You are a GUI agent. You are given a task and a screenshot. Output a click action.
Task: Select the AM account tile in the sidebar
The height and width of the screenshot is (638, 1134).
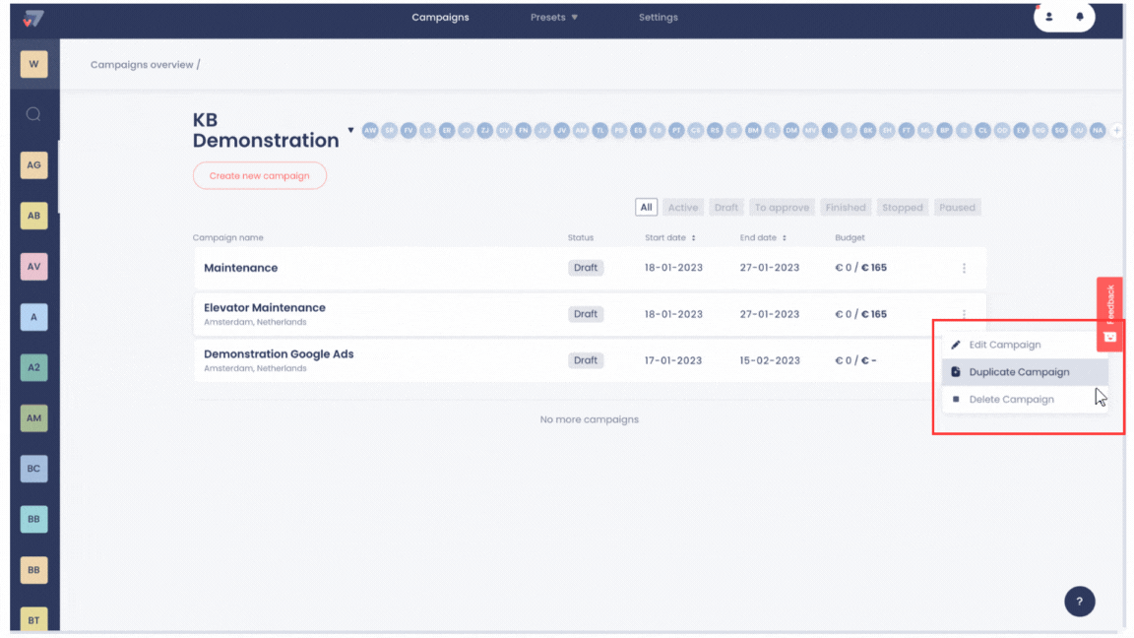pos(34,418)
